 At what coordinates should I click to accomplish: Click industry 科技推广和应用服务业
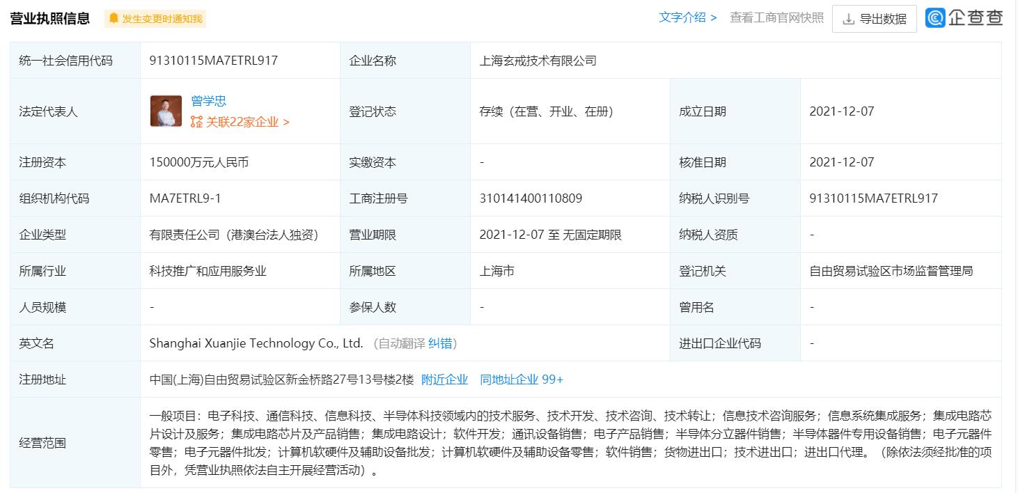click(208, 271)
